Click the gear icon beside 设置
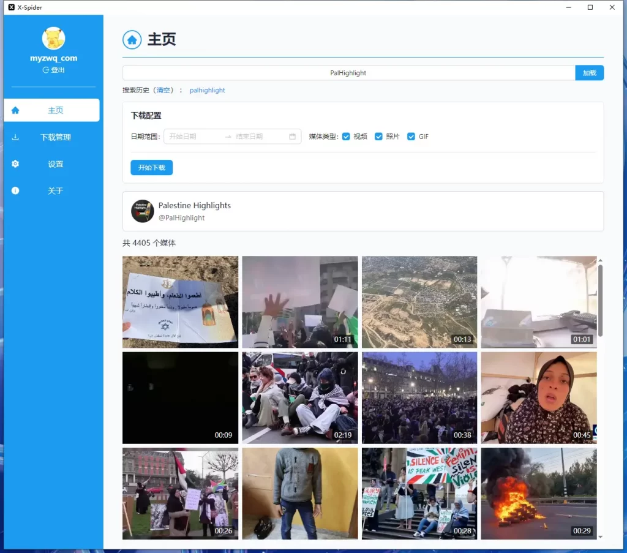The width and height of the screenshot is (627, 553). coord(15,164)
